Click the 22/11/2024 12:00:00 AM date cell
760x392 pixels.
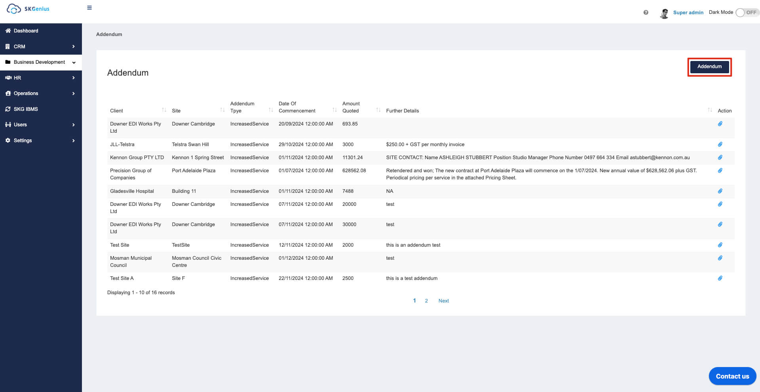click(x=306, y=278)
